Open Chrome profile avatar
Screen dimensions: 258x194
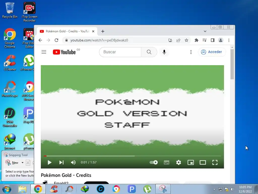coord(221,40)
